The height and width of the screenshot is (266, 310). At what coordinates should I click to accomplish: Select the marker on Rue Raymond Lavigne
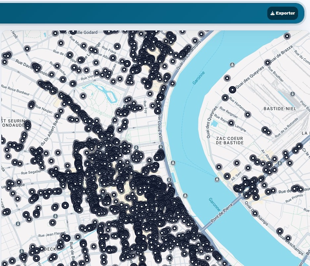pos(231,123)
